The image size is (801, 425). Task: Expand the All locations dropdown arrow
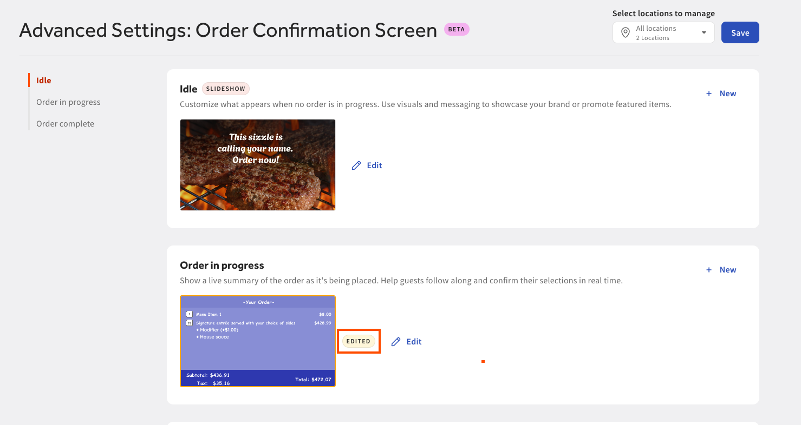[x=704, y=32]
